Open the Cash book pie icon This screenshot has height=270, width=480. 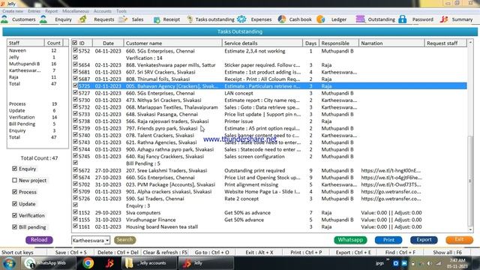[282, 19]
